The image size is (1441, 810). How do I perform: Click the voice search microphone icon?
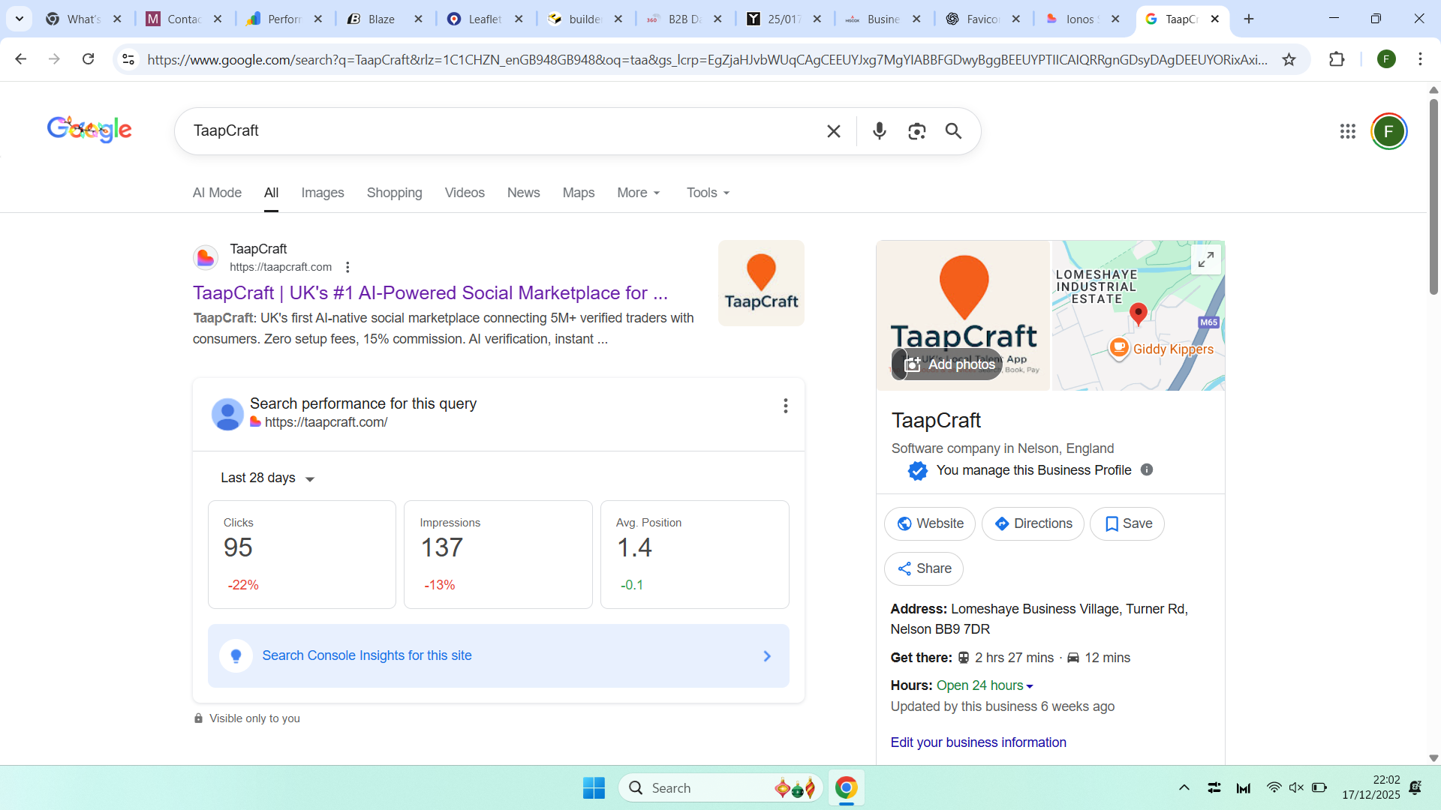click(879, 131)
